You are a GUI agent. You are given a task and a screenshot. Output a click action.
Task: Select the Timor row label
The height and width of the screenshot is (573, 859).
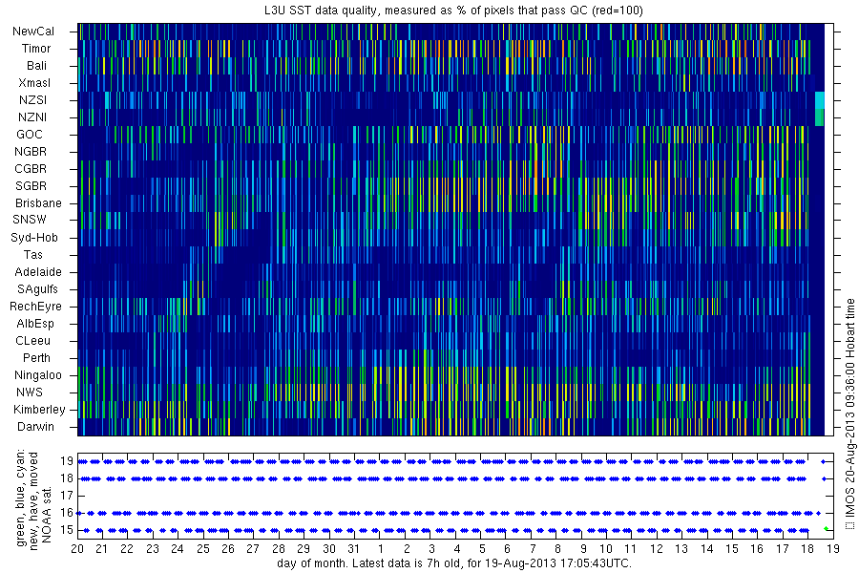[36, 49]
